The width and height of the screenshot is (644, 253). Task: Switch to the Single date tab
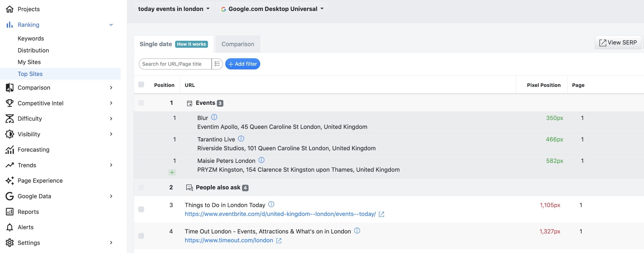(x=156, y=44)
